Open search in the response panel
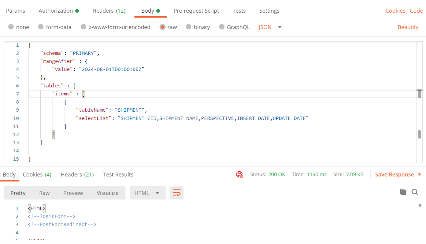The height and width of the screenshot is (244, 426). point(415,192)
